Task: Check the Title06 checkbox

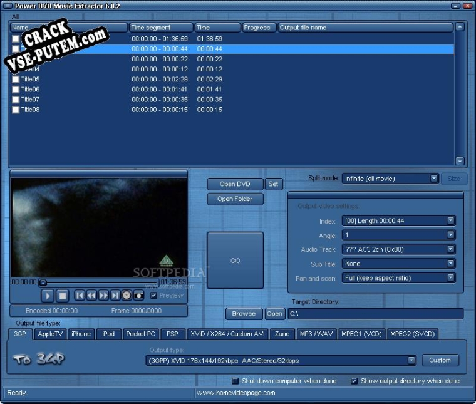Action: click(16, 90)
